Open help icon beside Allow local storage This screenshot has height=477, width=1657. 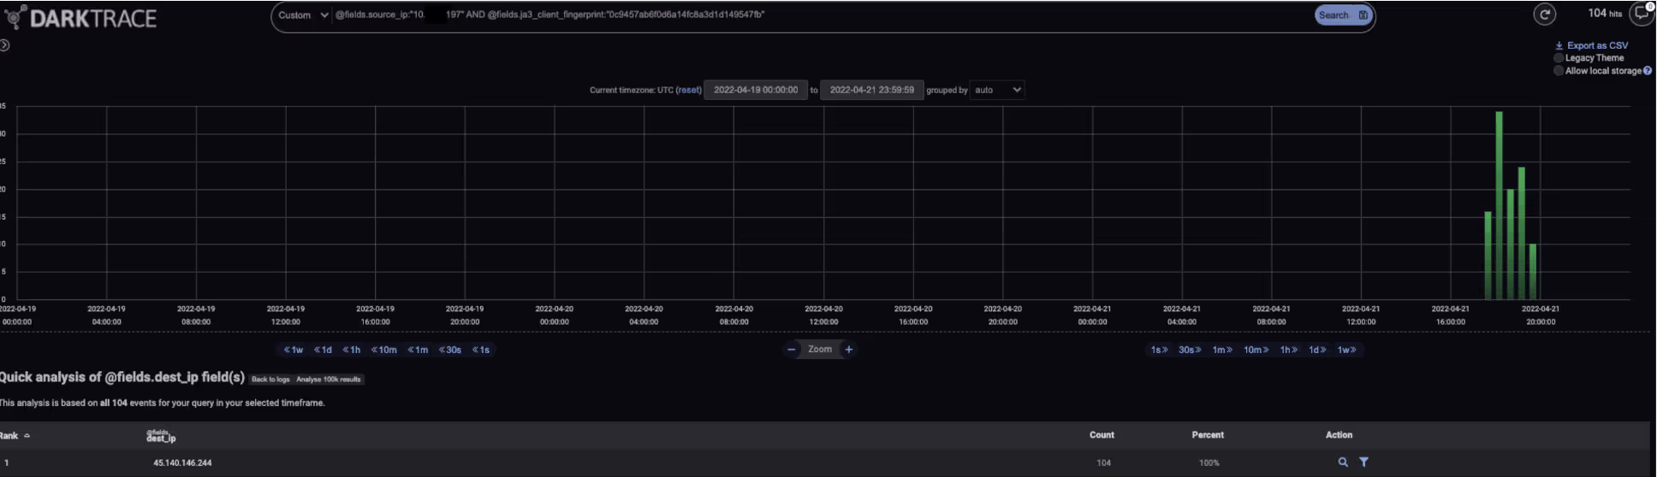coord(1648,71)
